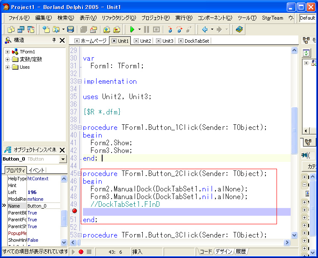The image size is (318, 258).
Task: Click the Pause toolbar button
Action: click(147, 29)
